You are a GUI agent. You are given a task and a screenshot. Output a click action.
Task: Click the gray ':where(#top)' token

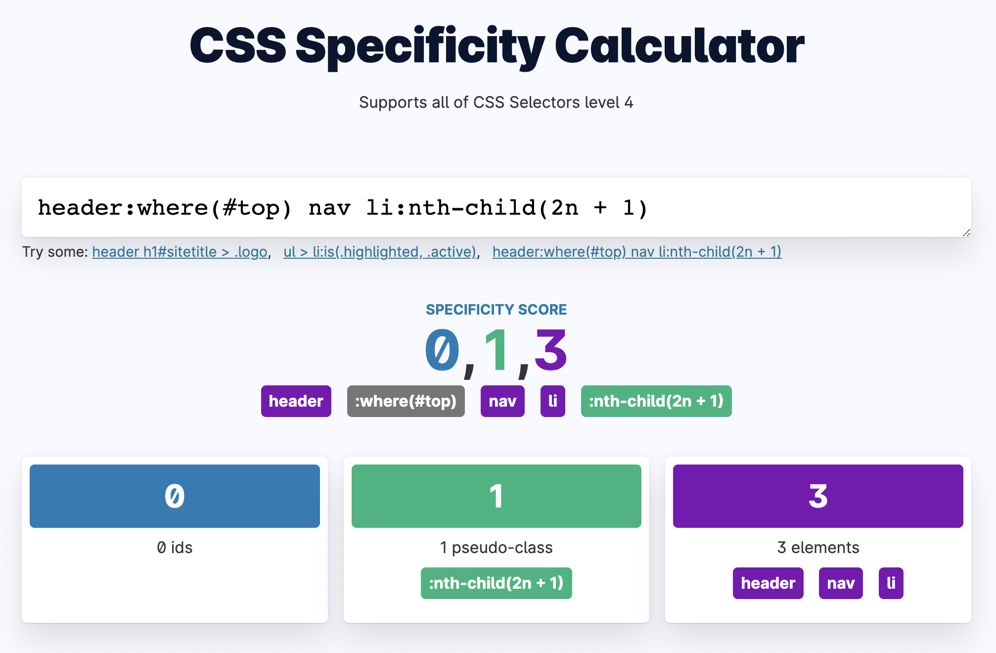(406, 401)
